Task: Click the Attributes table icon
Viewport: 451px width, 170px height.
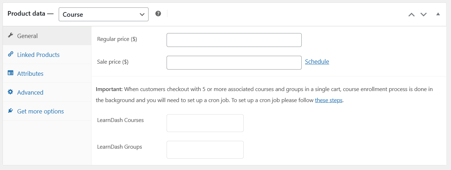Action: point(10,73)
